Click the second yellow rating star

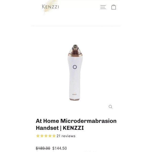click(x=42, y=136)
